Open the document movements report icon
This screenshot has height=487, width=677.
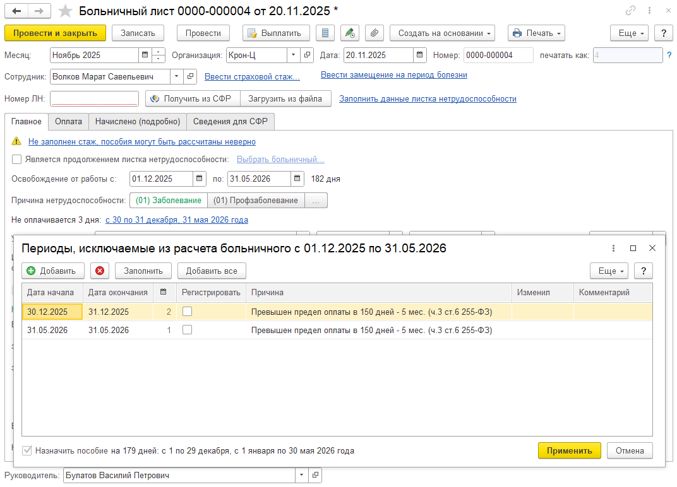[325, 33]
